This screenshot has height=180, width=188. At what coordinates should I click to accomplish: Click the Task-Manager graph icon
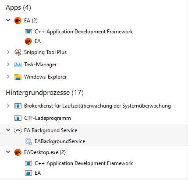[x=18, y=65]
